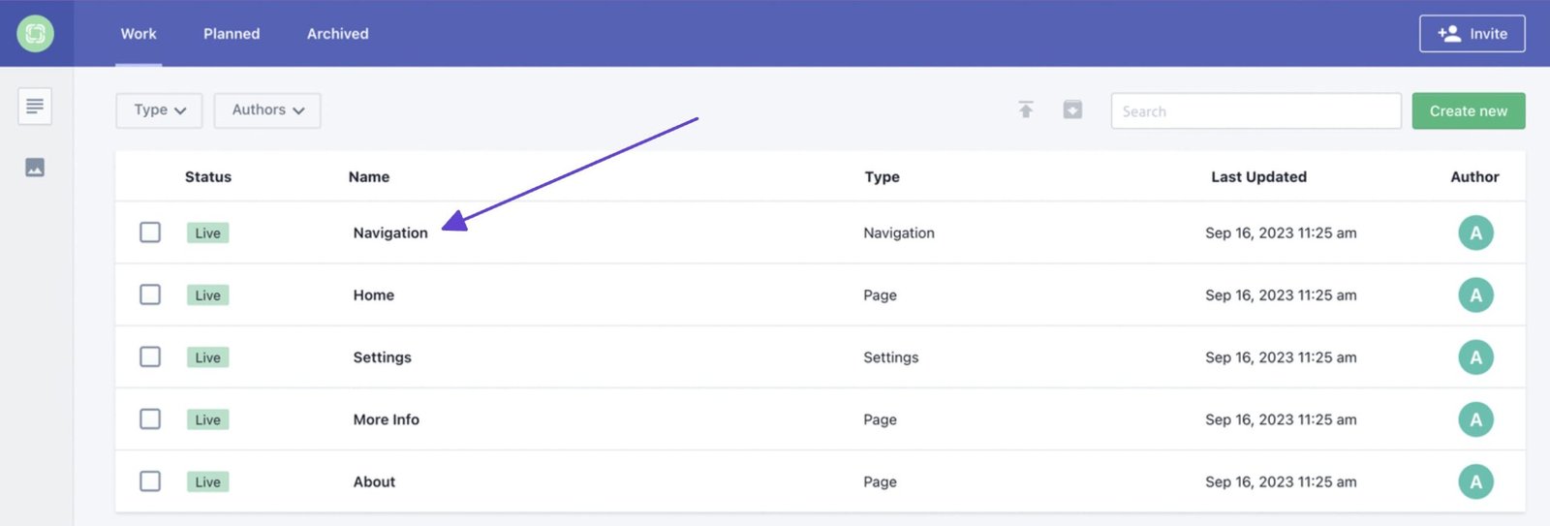Switch to the Archived tab
Viewport: 1550px width, 526px height.
337,34
